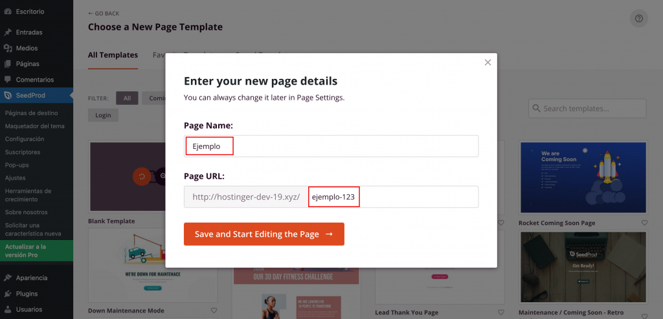This screenshot has height=319, width=663.
Task: Open Apariencia brush icon
Action: point(7,278)
